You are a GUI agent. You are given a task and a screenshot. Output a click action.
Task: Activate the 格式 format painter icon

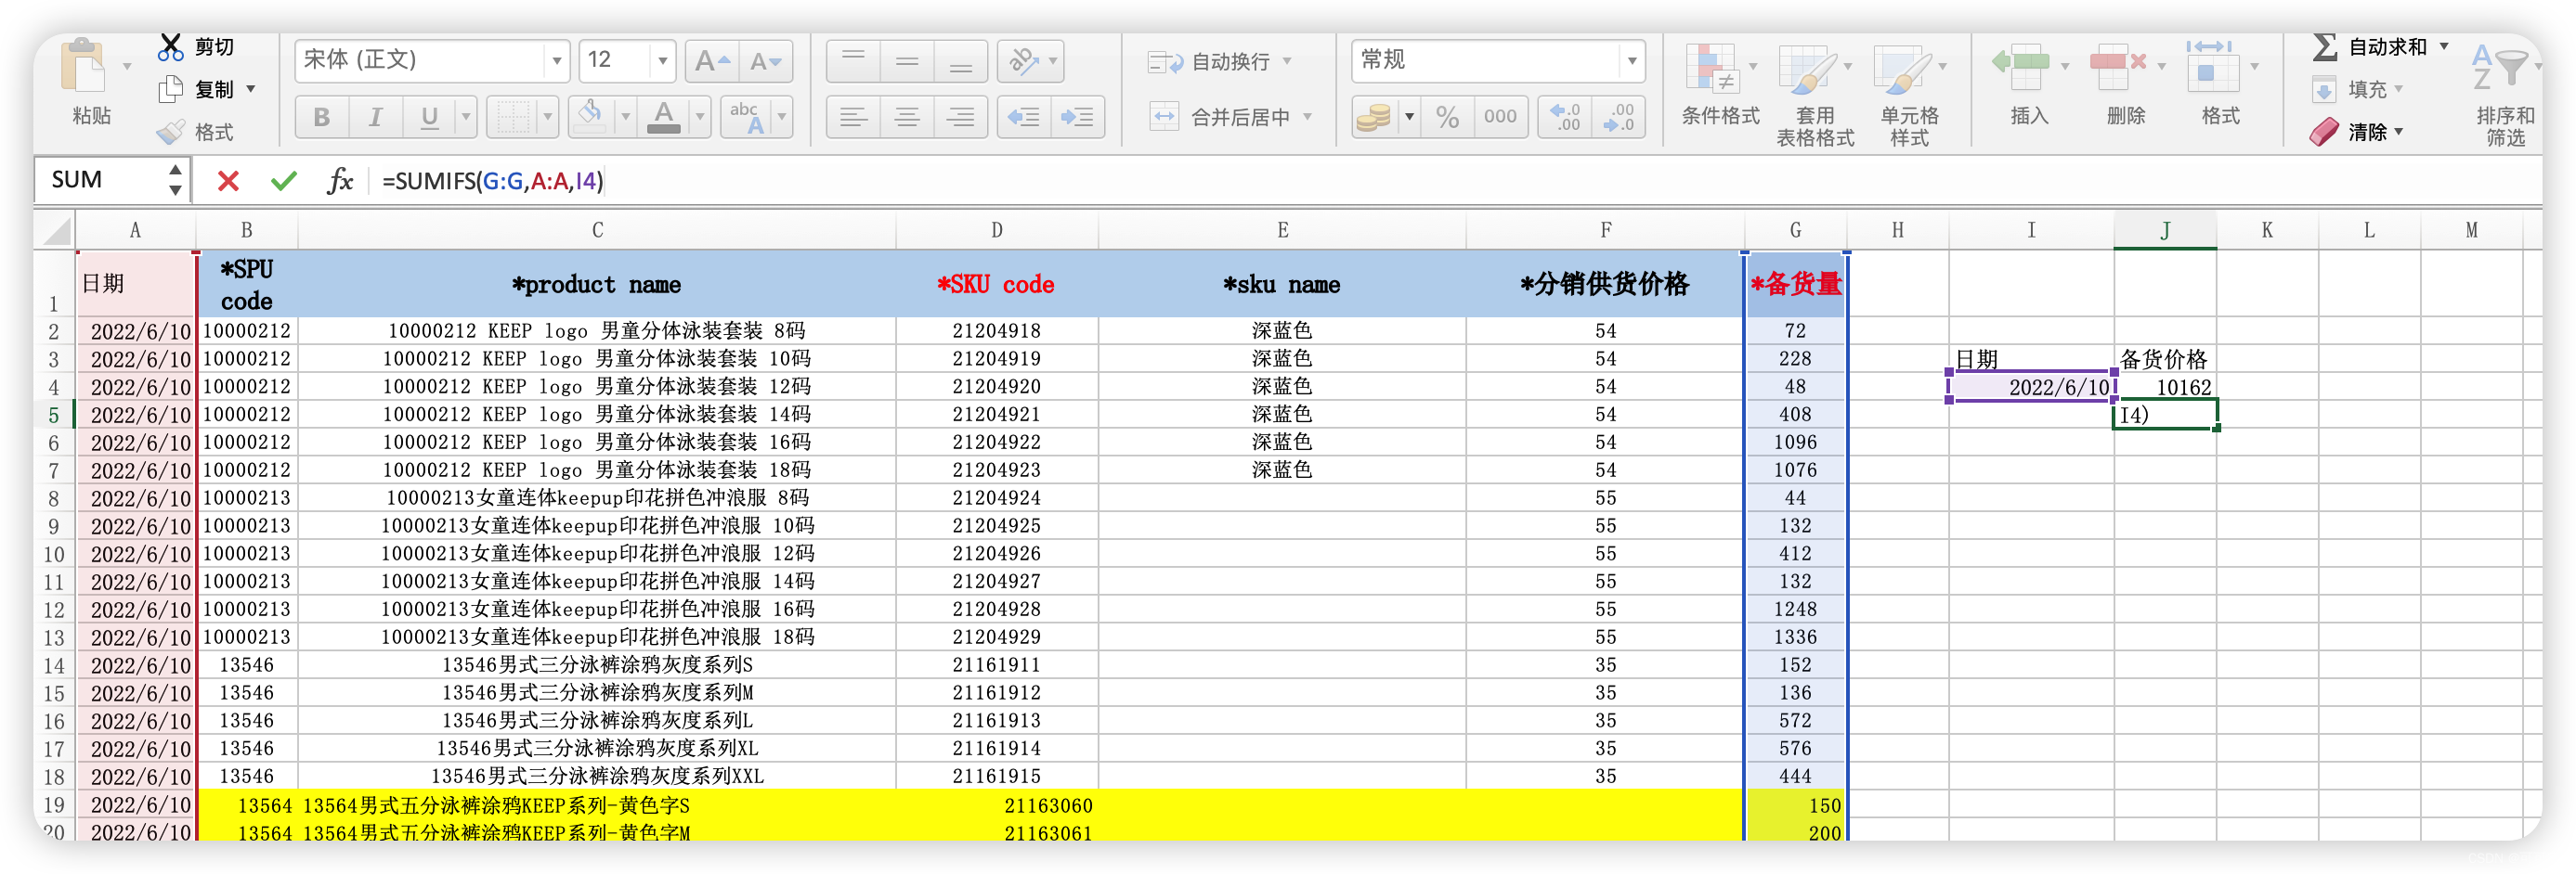172,132
